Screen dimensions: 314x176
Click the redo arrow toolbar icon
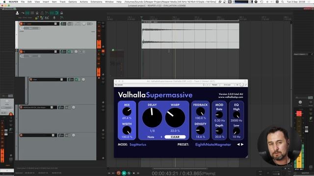click(x=23, y=13)
